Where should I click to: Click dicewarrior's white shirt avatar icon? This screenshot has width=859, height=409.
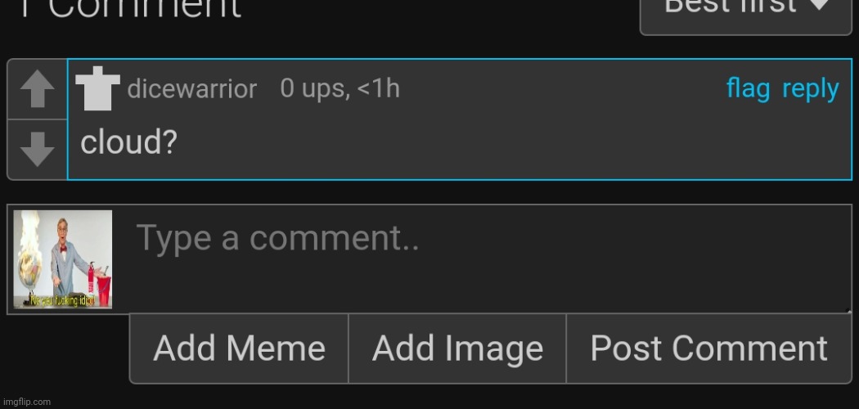coord(97,88)
